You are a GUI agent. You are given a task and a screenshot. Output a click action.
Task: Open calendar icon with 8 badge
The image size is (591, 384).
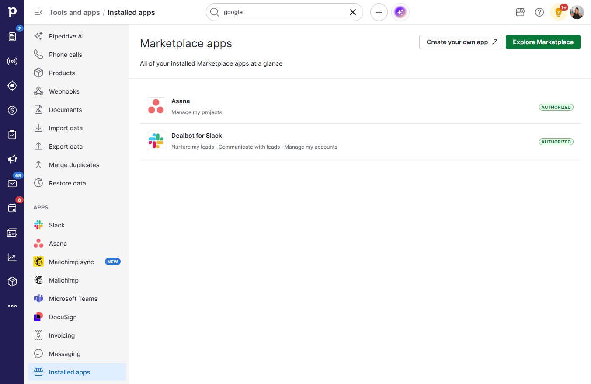[x=12, y=208]
